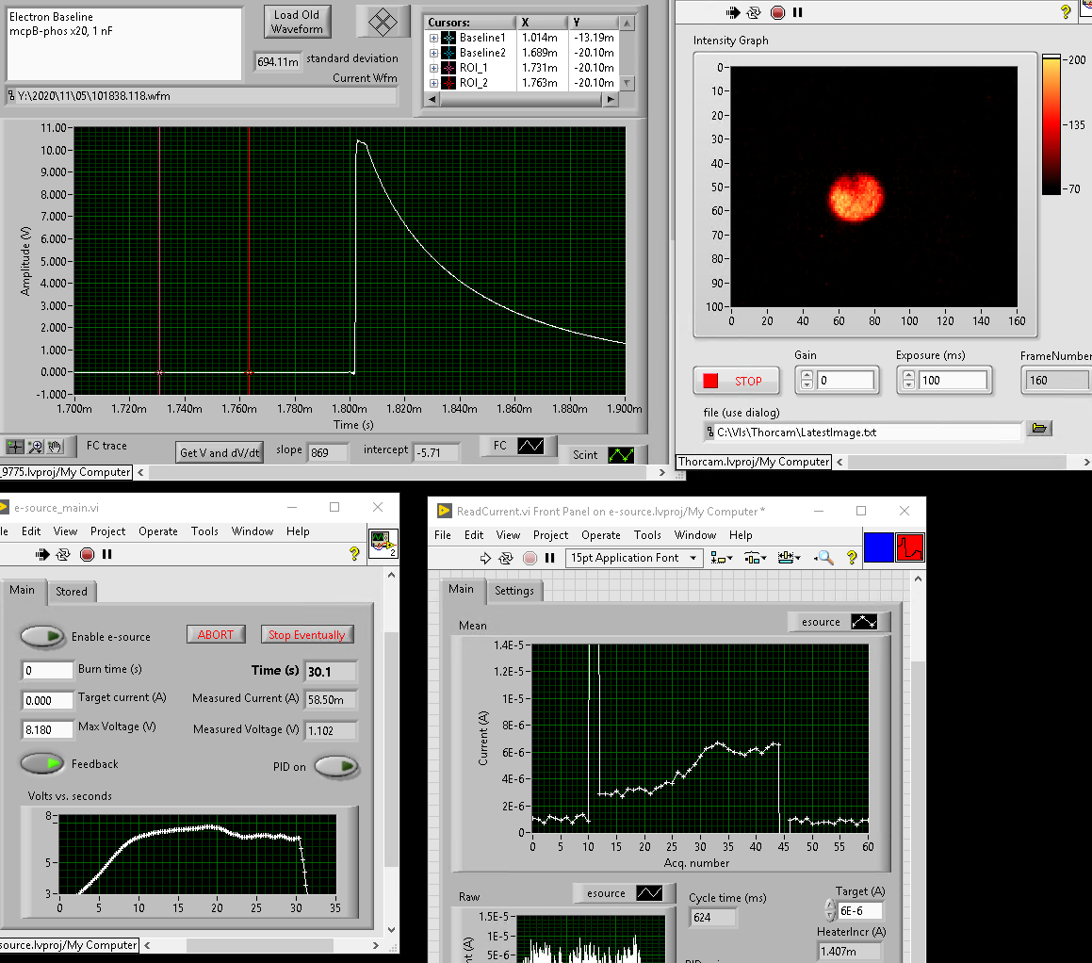Click the cursor mover diamond pad
Screen dimensions: 1092x963
click(x=382, y=21)
